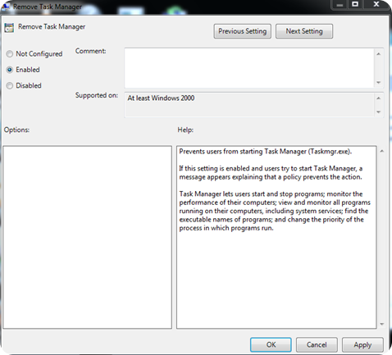The width and height of the screenshot is (392, 355).
Task: Click the 'Supported on:' label
Action: pos(97,95)
